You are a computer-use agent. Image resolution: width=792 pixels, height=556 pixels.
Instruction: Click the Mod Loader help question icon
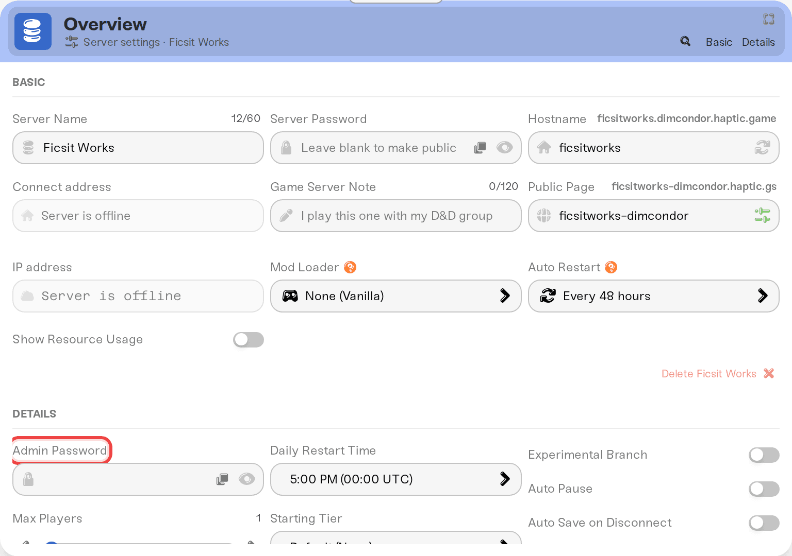(350, 267)
